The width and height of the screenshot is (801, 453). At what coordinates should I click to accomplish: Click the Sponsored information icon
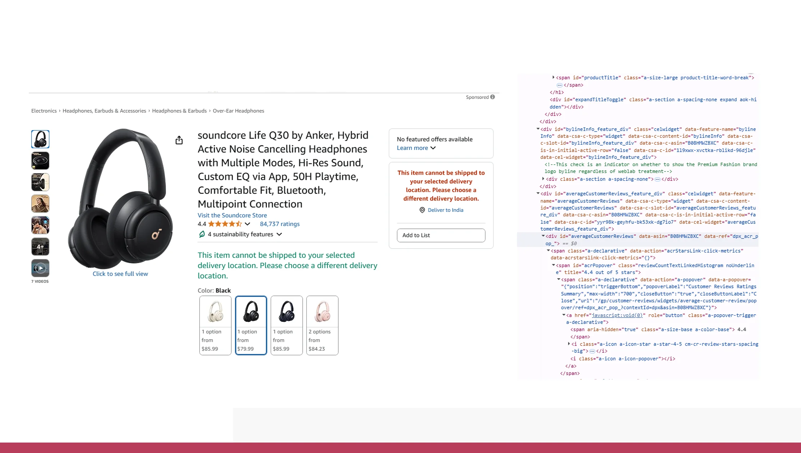pyautogui.click(x=492, y=97)
